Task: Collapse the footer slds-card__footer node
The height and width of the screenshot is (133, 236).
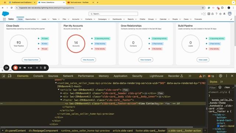Action: click(61, 100)
